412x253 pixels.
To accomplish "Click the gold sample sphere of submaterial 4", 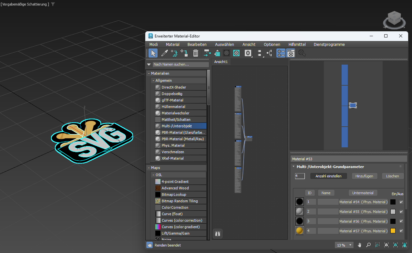I will (x=300, y=231).
